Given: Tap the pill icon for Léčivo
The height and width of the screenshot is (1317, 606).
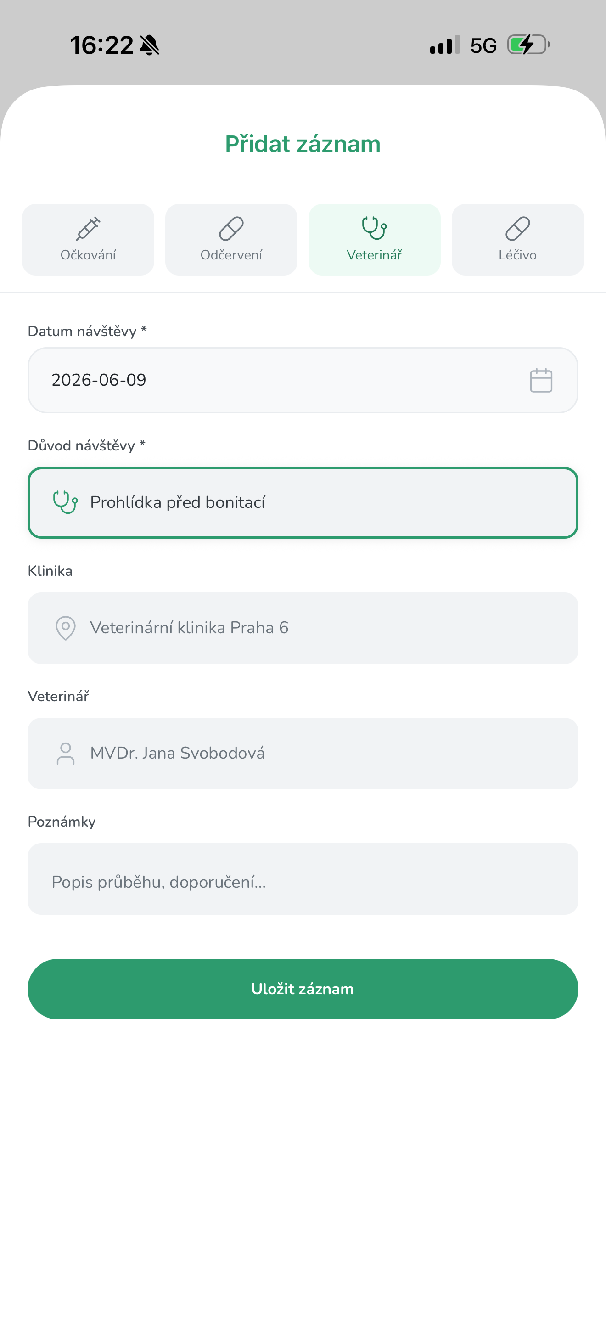Looking at the screenshot, I should pos(517,228).
